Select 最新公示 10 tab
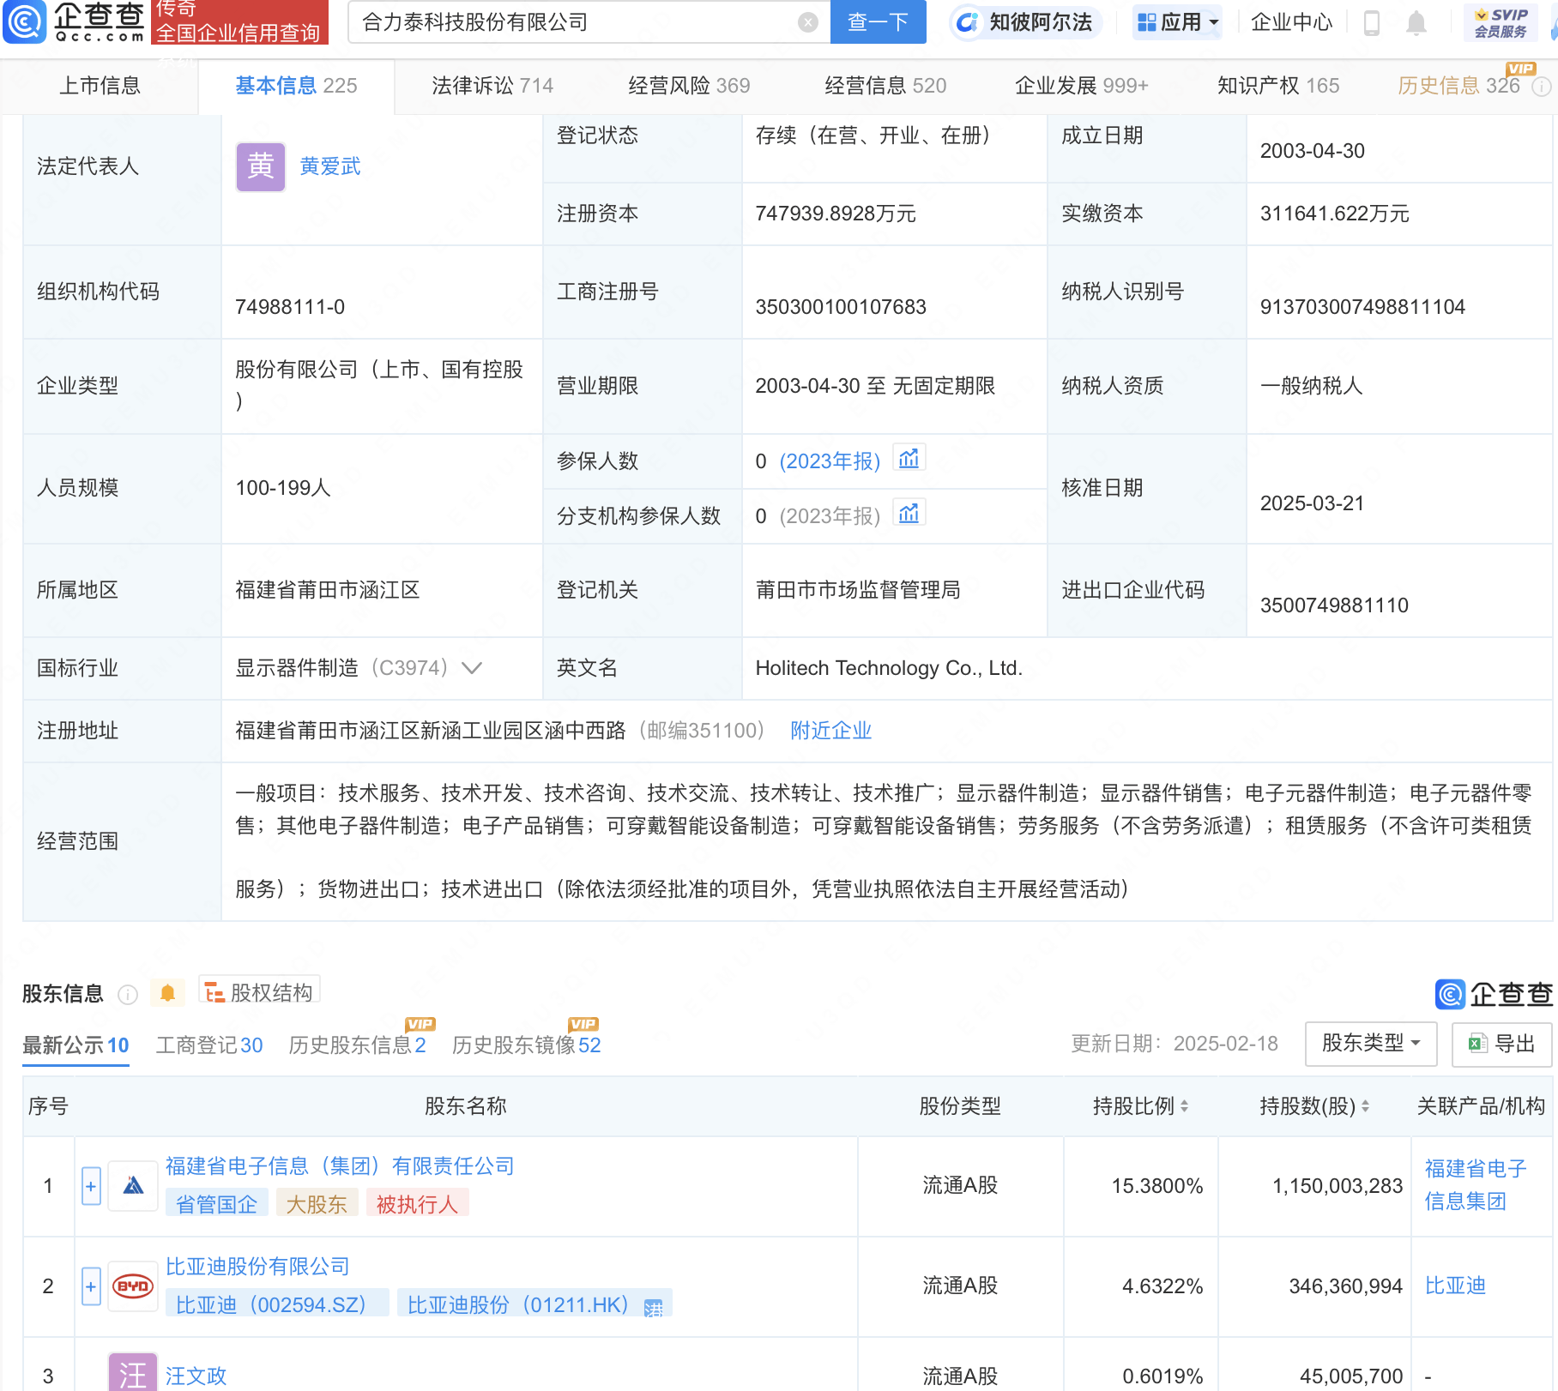 pyautogui.click(x=75, y=1045)
